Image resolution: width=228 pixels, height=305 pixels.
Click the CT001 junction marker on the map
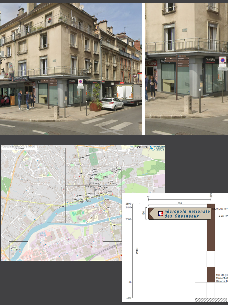(85, 157)
